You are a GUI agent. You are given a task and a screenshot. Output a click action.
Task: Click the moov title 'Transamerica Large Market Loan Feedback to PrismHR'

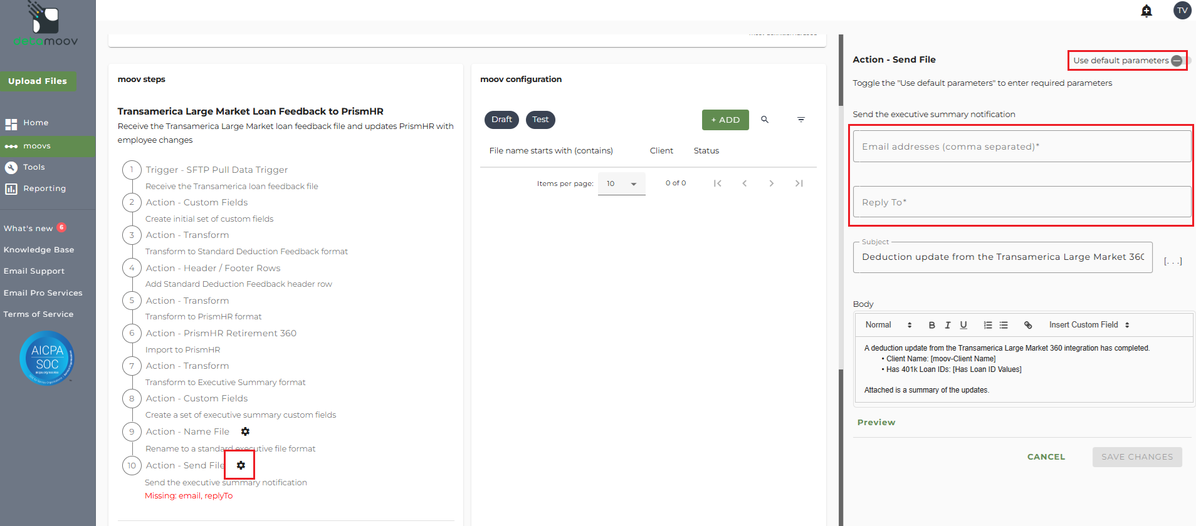[x=251, y=111]
